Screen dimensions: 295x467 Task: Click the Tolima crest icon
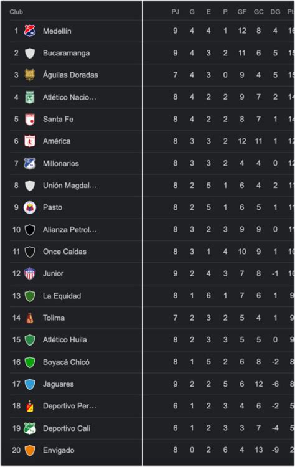point(30,318)
